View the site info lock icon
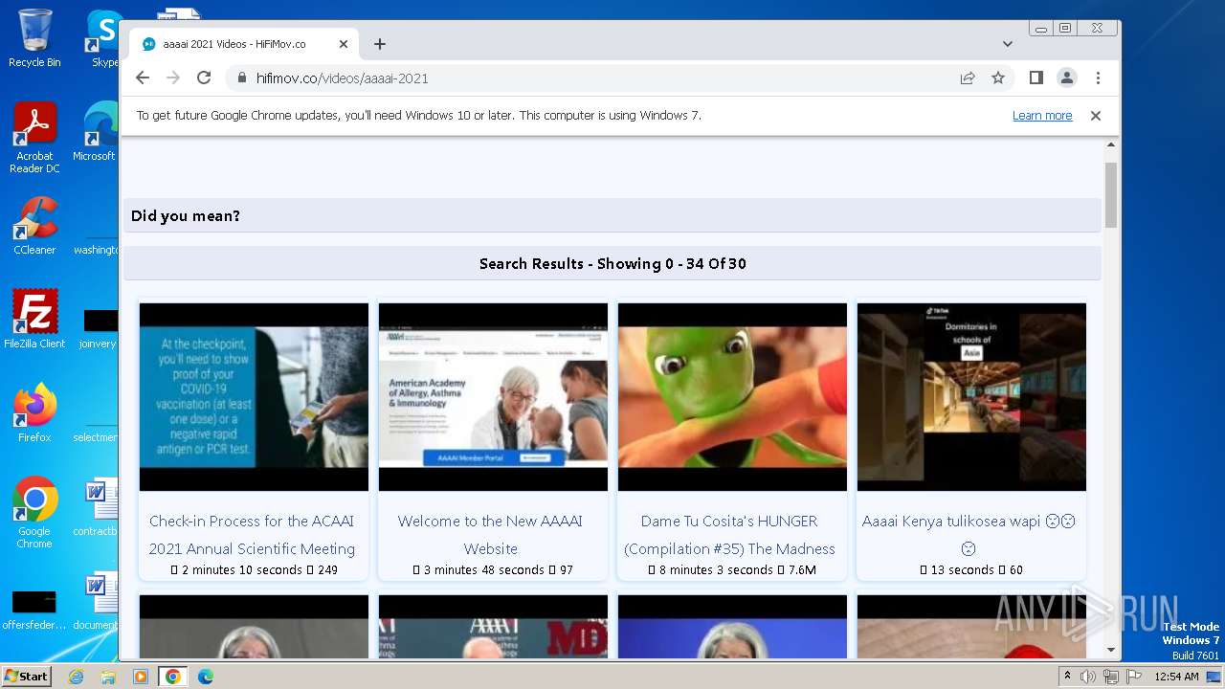Image resolution: width=1225 pixels, height=689 pixels. [x=241, y=78]
